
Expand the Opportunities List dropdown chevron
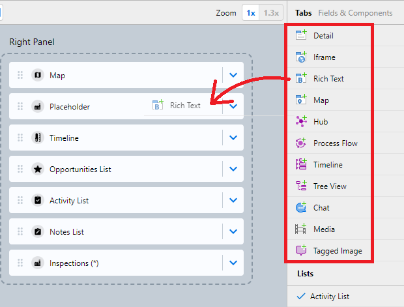click(x=233, y=169)
